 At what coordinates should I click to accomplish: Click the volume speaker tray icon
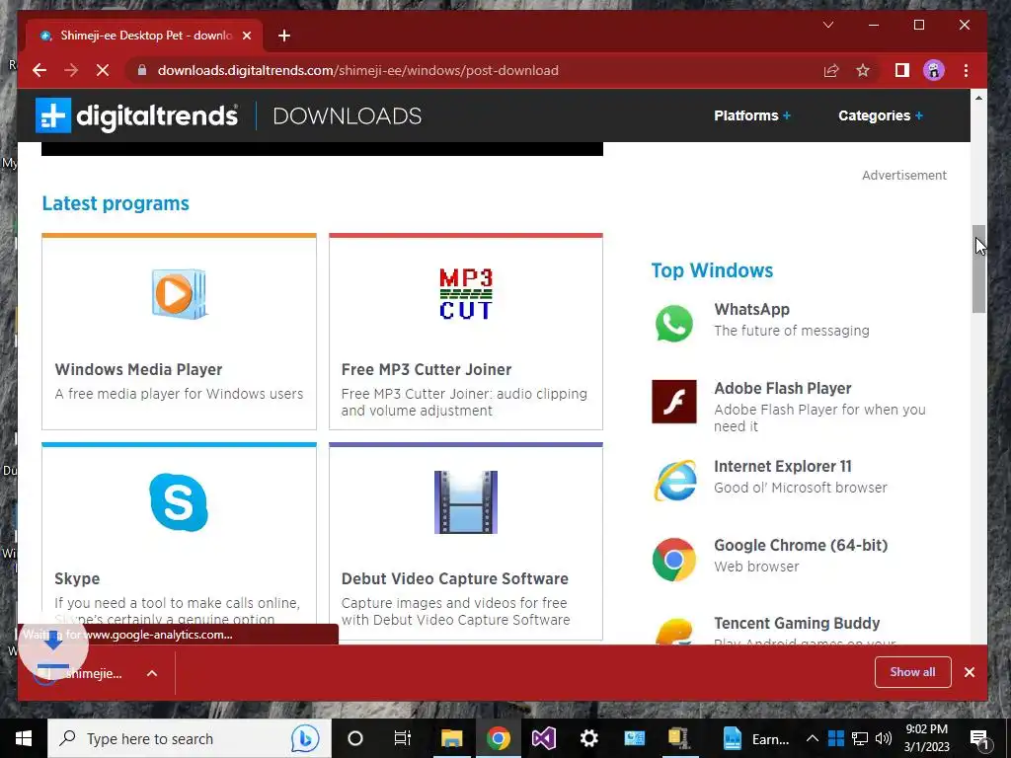[x=884, y=738]
